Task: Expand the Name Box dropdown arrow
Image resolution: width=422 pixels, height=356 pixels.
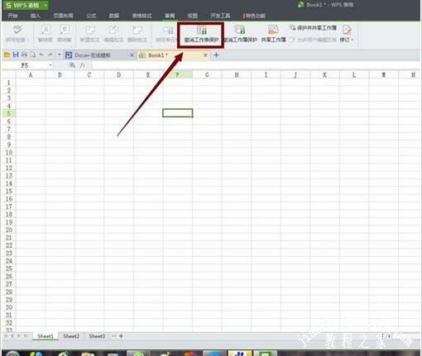Action: click(x=50, y=65)
